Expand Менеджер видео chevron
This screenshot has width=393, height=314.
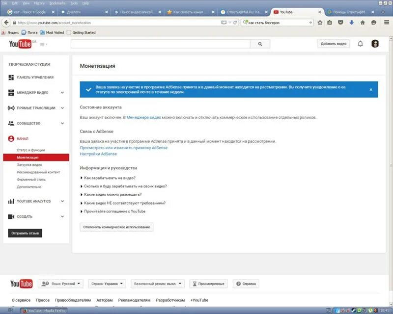pos(62,93)
